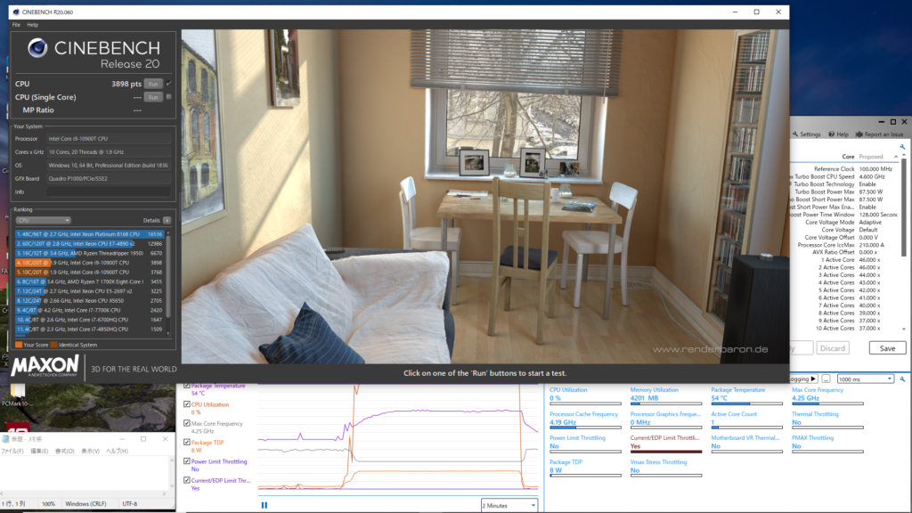This screenshot has height=513, width=912.
Task: Click the Processor Cache Frequency 4.19 GHz readout
Action: (563, 422)
